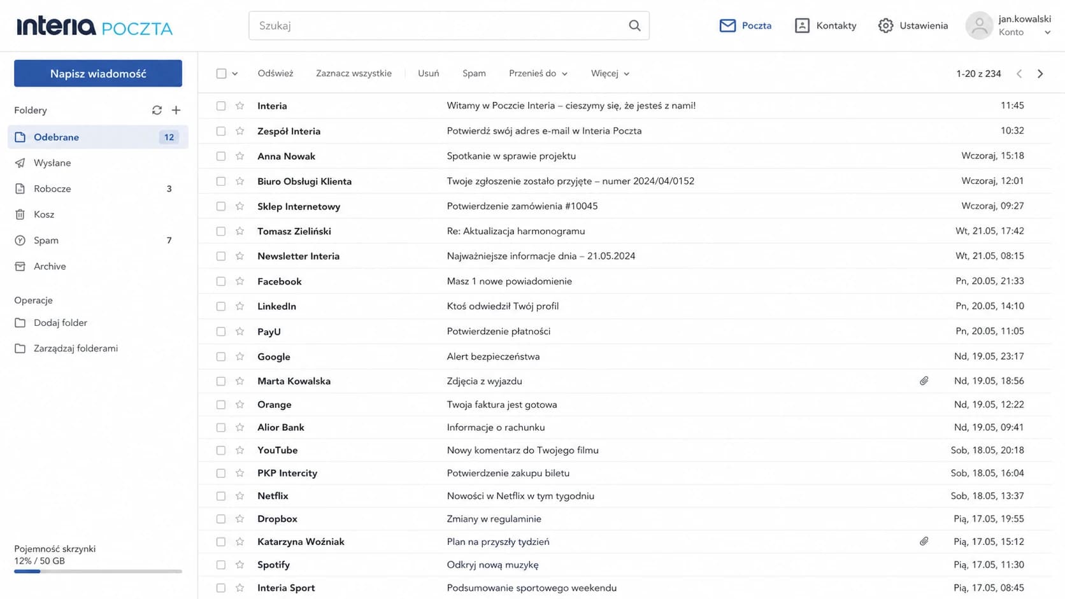Click attachment icon on Katarzyna Woźniak message

click(924, 541)
